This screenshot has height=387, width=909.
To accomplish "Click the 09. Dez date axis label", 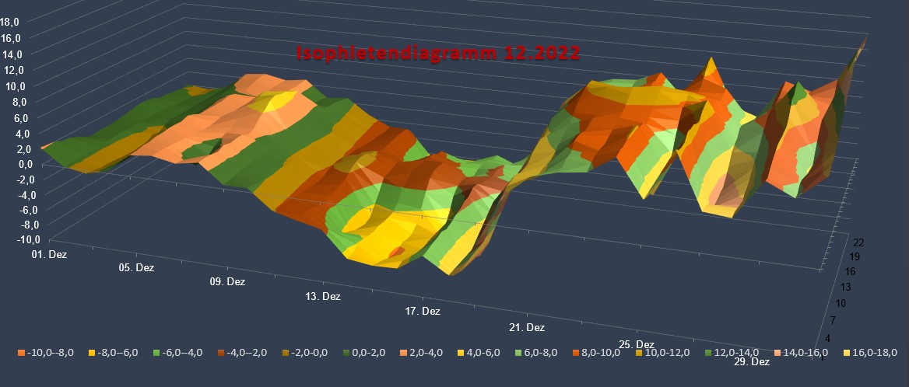I will [226, 282].
